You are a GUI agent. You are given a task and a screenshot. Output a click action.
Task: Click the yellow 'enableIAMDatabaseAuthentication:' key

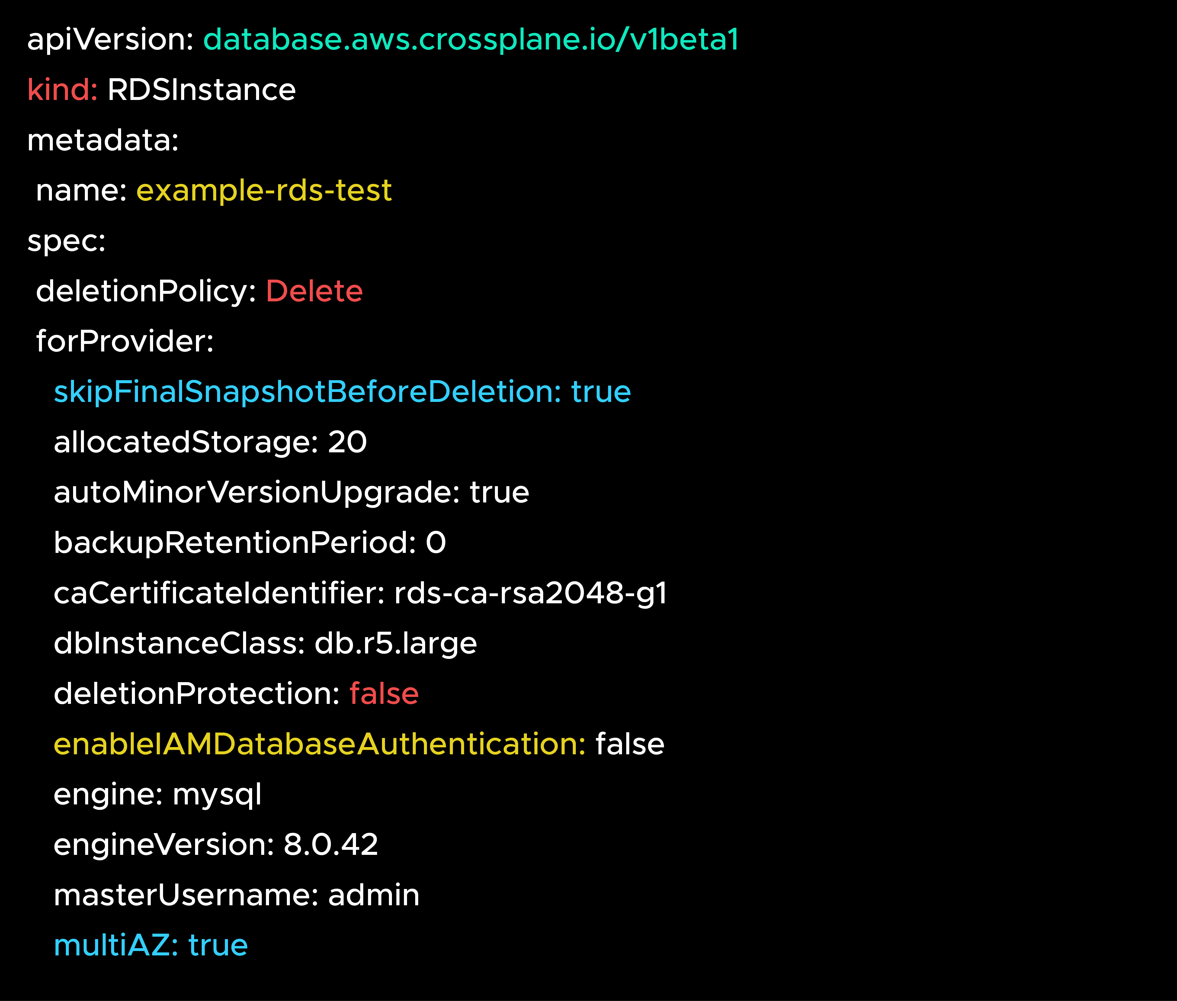[x=319, y=745]
